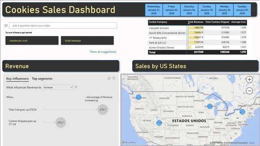Click the Average Cost column header
Screen dimensions: 260x146
click(238, 22)
